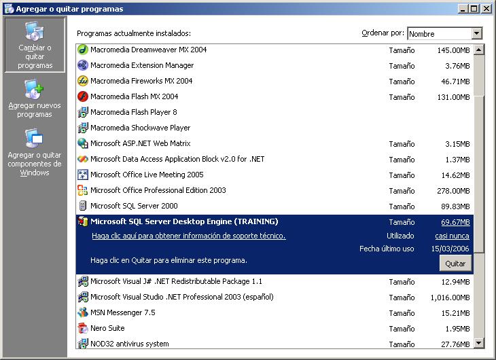This screenshot has width=496, height=360.
Task: Click the 1,016.00MB size value
Action: [450, 298]
